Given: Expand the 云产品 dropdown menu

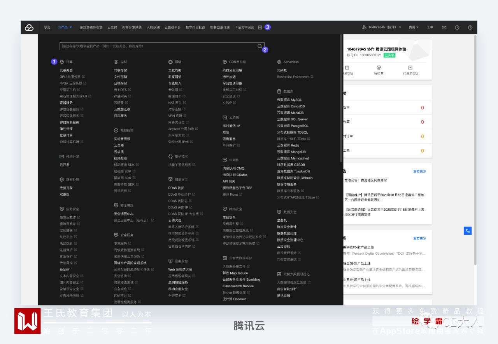Looking at the screenshot, I should click(x=65, y=27).
